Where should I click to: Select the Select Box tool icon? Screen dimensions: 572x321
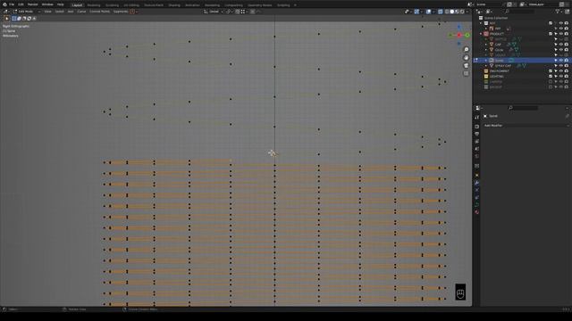click(6, 18)
